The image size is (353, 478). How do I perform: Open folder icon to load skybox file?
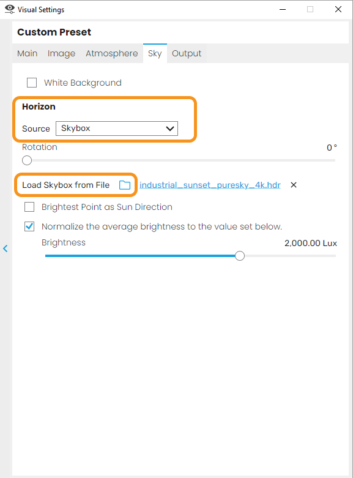click(x=125, y=185)
